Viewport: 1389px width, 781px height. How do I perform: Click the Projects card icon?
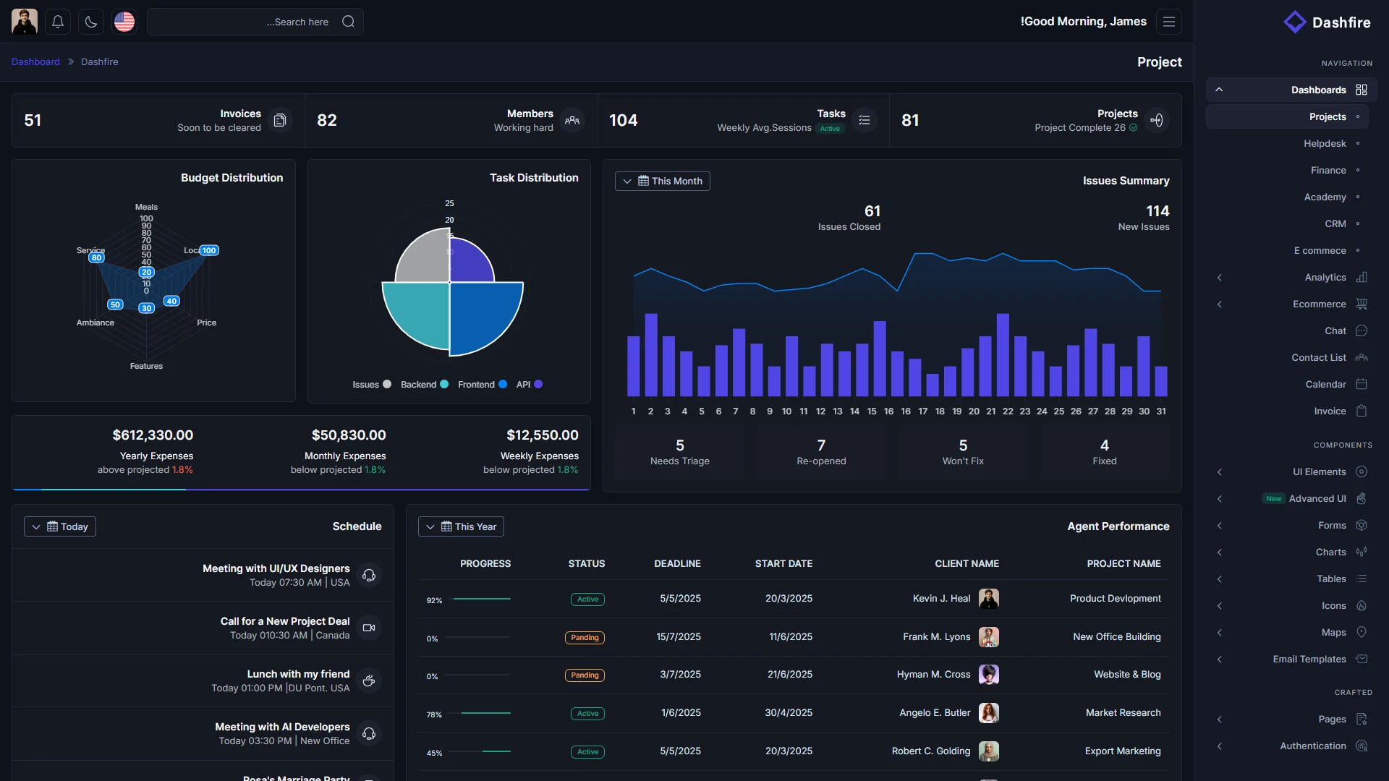[1157, 120]
